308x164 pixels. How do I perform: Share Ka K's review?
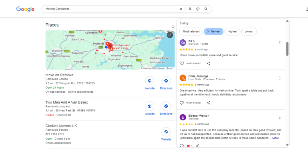pyautogui.click(x=208, y=63)
